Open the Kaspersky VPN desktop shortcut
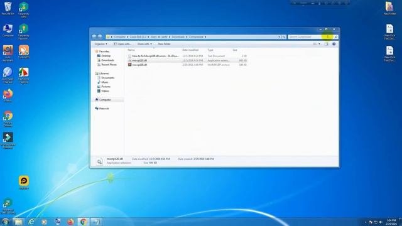This screenshot has width=402, height=226. [24, 10]
